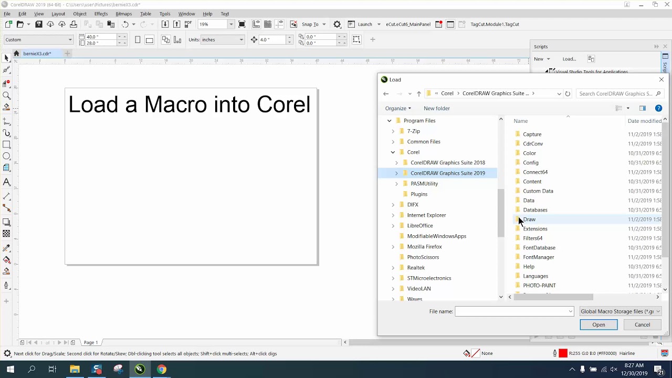Go back in Load dialog
This screenshot has width=672, height=378.
pyautogui.click(x=386, y=93)
